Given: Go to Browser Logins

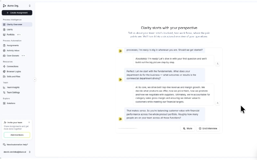Looking at the screenshot, I should [14, 72].
